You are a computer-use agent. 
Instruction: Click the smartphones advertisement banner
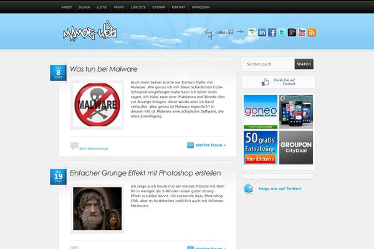(296, 112)
